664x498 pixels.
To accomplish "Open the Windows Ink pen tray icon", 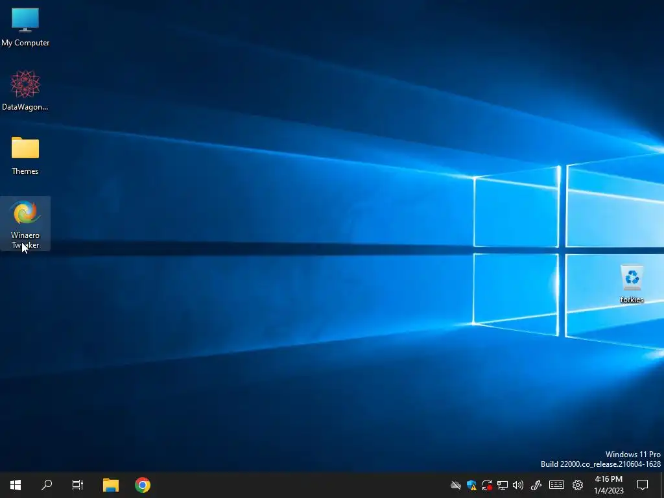I will pos(536,485).
